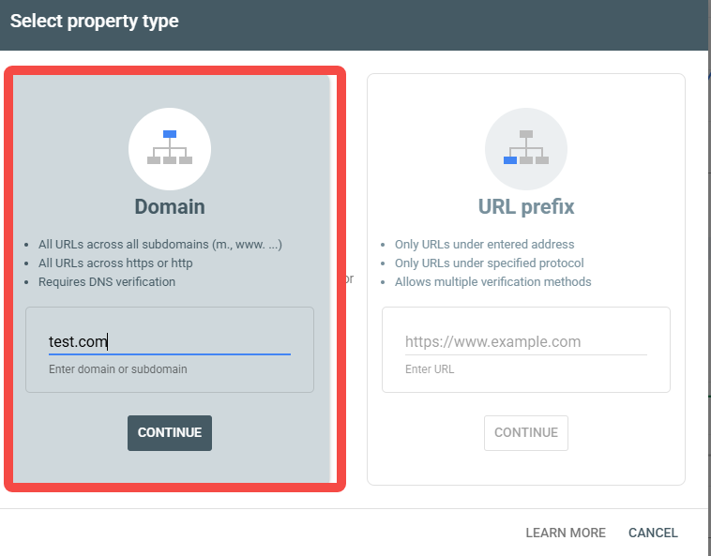The height and width of the screenshot is (556, 711).
Task: Click the "or" separator between cards
Action: point(349,278)
